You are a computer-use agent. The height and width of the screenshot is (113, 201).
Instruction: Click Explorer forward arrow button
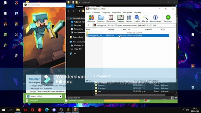[x=73, y=11]
